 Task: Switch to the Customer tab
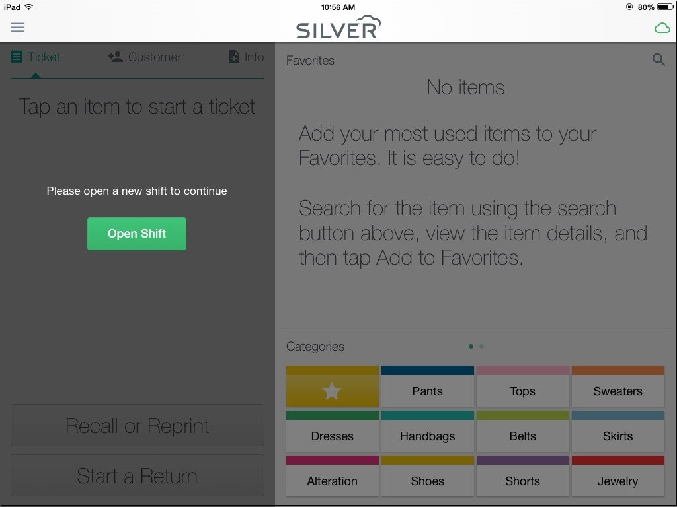145,57
